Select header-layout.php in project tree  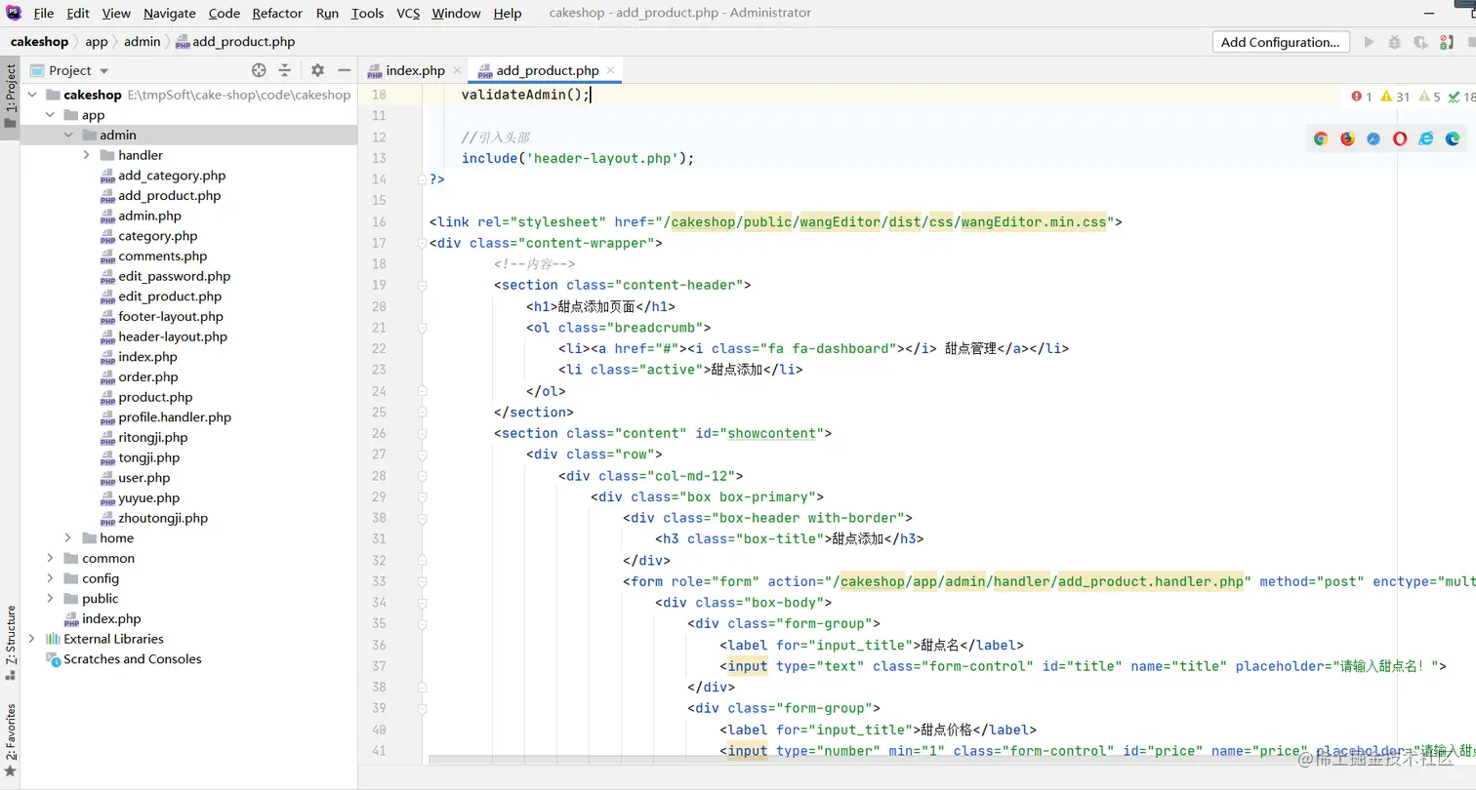click(173, 336)
